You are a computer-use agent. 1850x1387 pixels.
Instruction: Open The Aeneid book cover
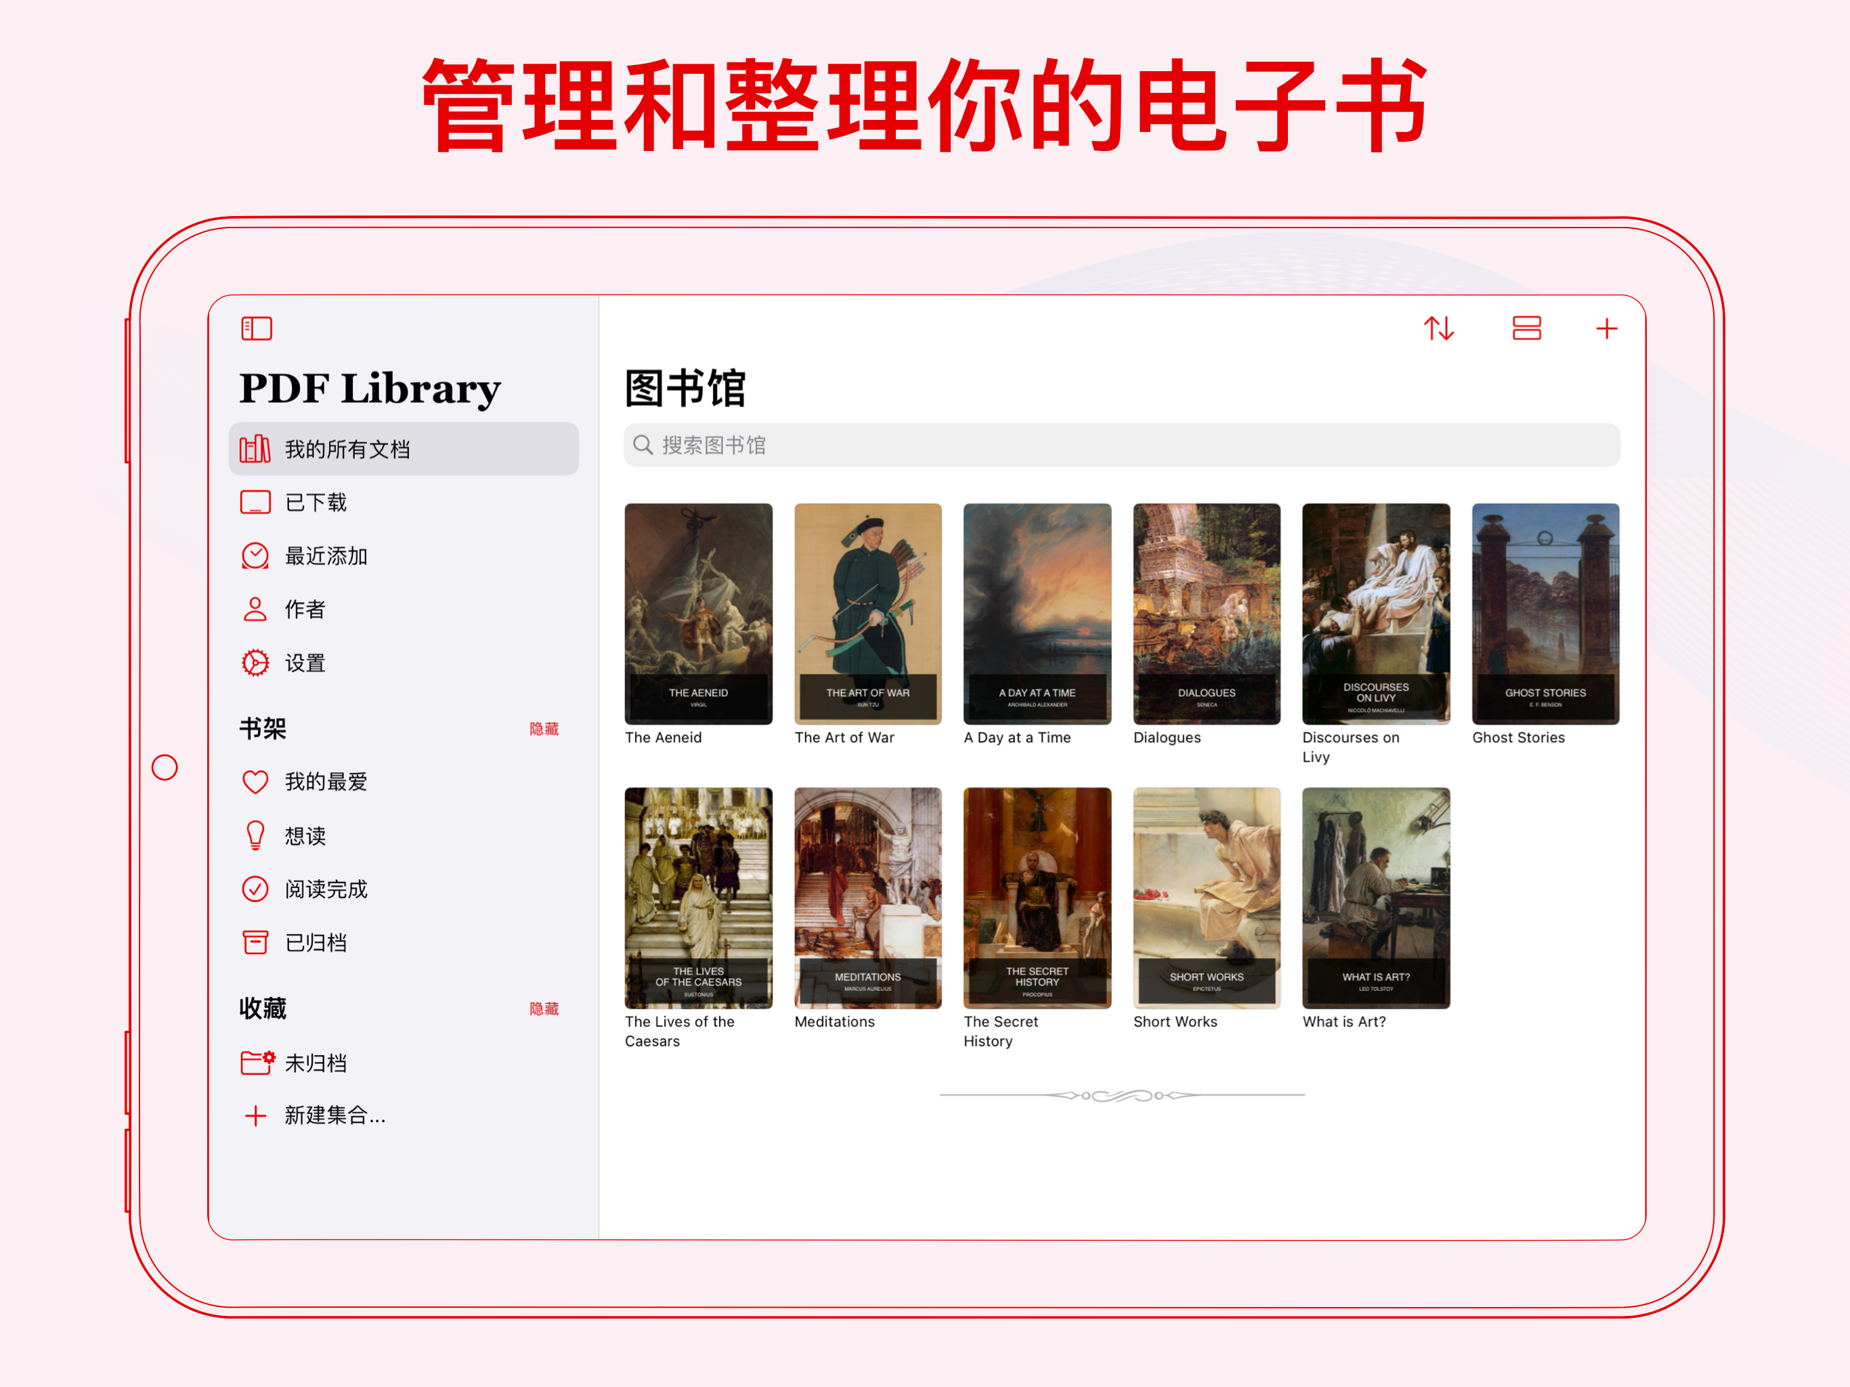[x=698, y=613]
